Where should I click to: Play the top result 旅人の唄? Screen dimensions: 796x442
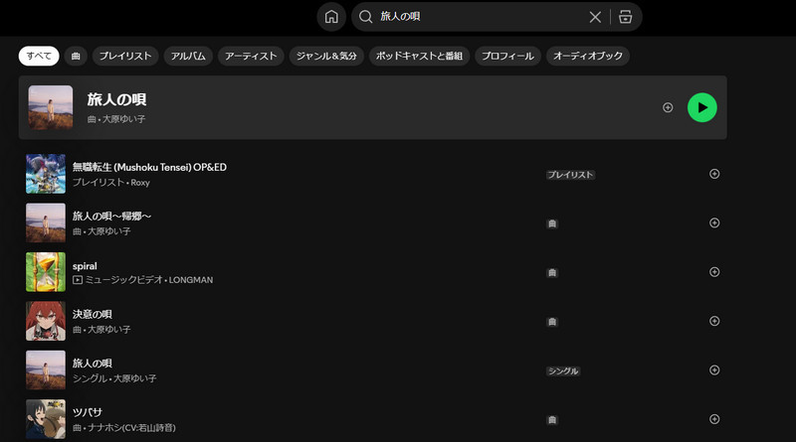[x=702, y=107]
